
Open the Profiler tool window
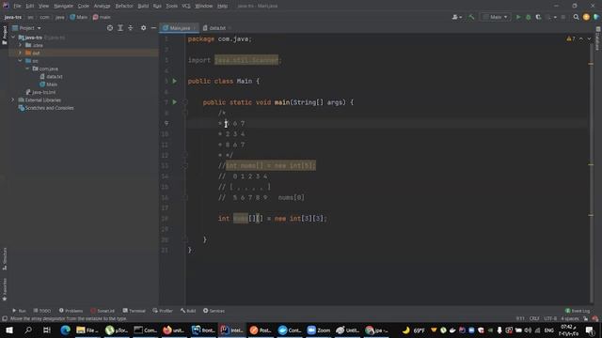coord(163,311)
